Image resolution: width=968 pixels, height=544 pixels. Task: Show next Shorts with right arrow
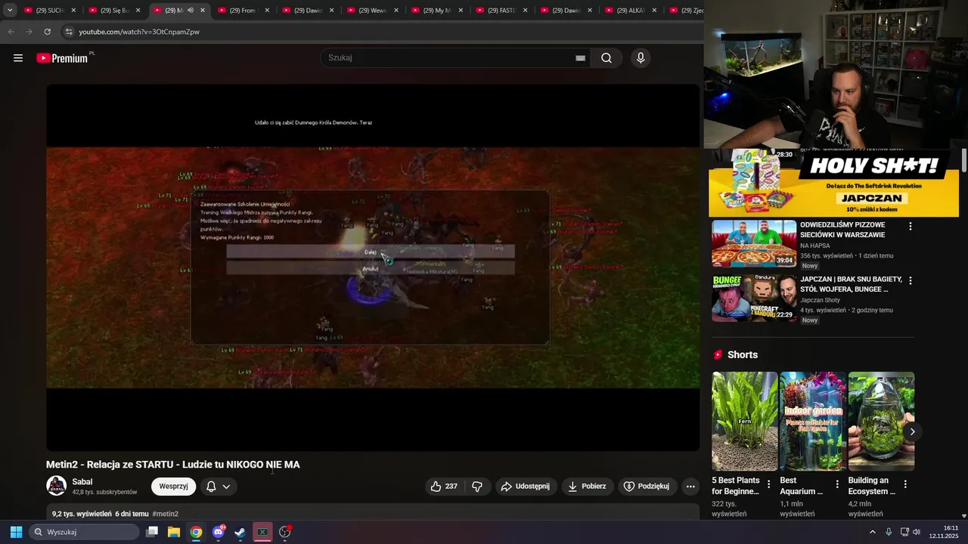click(912, 431)
